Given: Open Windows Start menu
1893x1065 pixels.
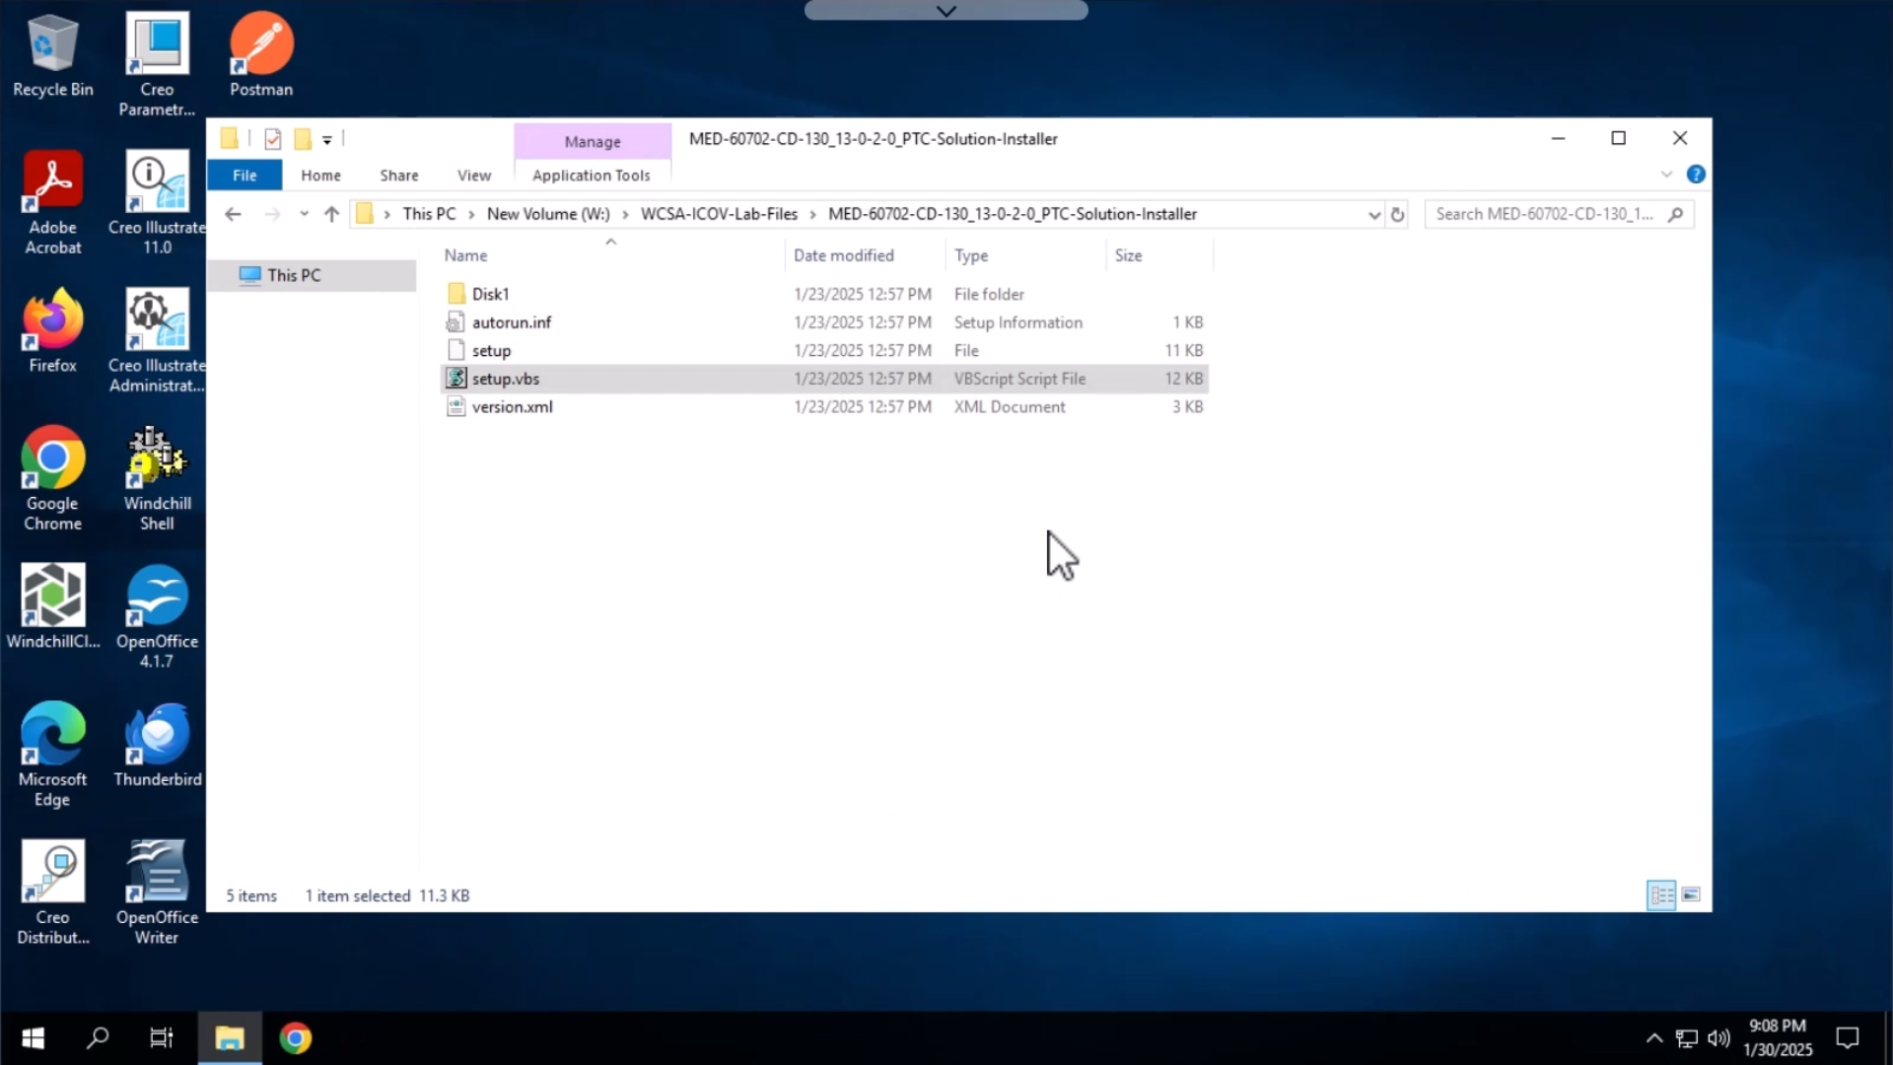Looking at the screenshot, I should pyautogui.click(x=33, y=1038).
